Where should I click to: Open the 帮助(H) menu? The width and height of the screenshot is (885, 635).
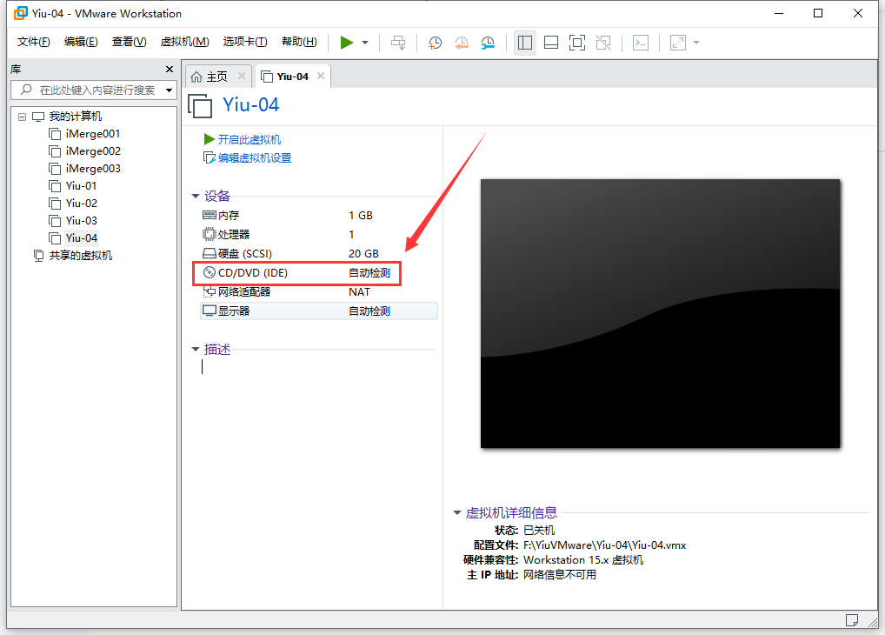(299, 42)
